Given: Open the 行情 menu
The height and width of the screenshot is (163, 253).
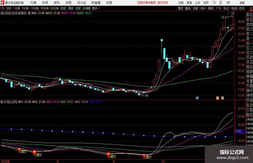Looking at the screenshot, I should 33,3.
